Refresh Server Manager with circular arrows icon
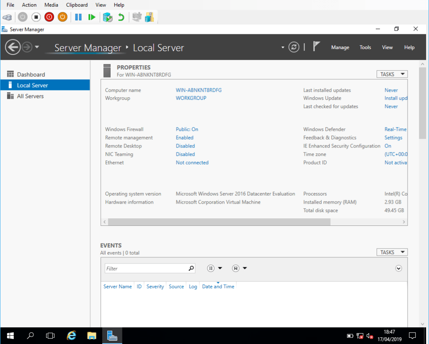Screen dimensions: 429x344 click(294, 47)
